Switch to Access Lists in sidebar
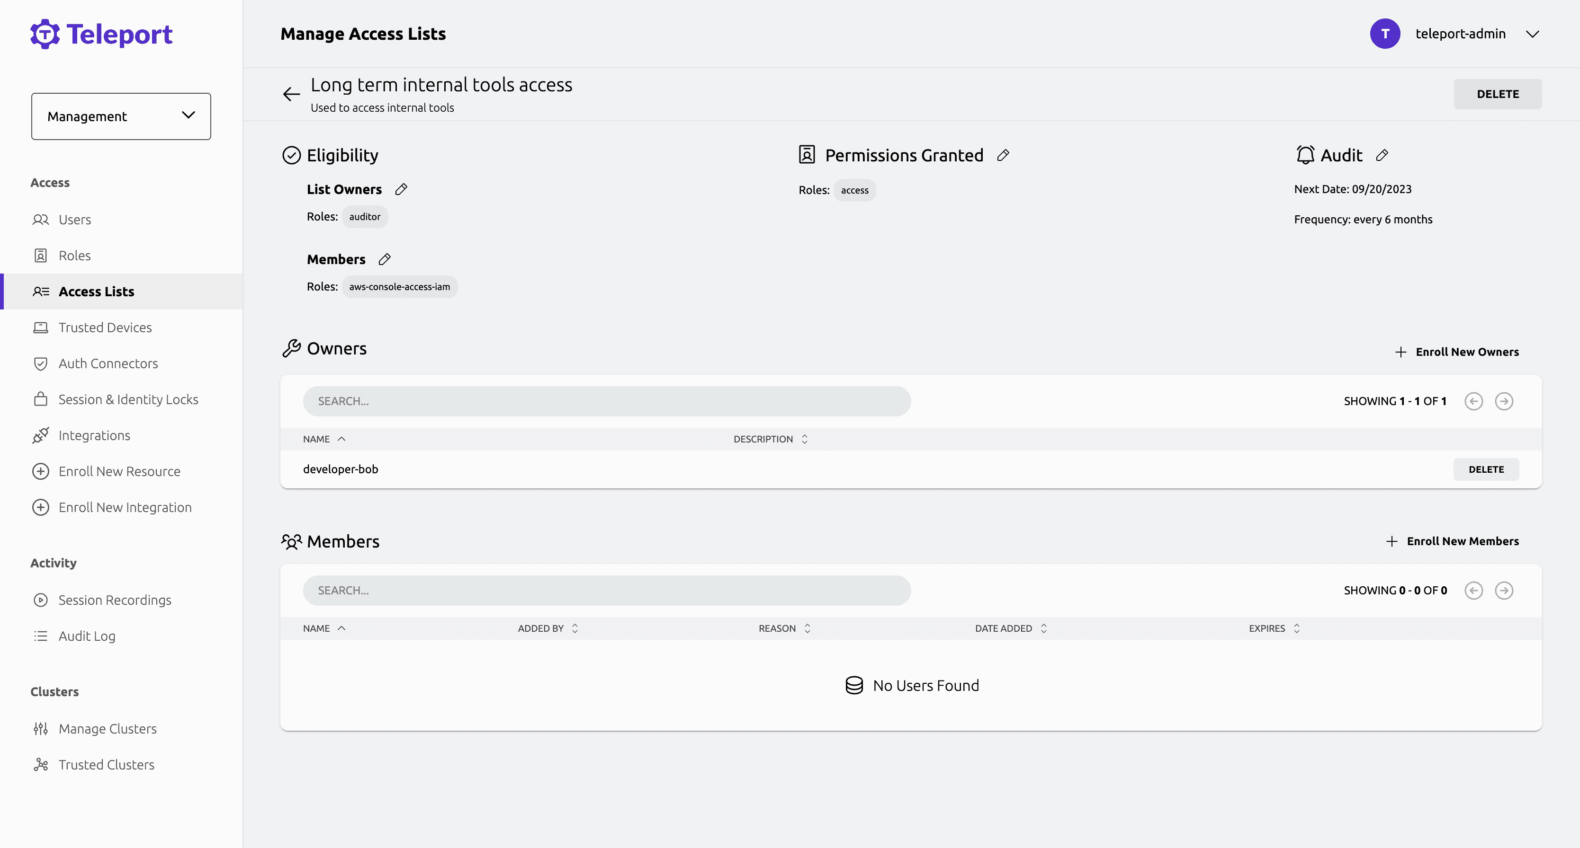 coord(96,291)
